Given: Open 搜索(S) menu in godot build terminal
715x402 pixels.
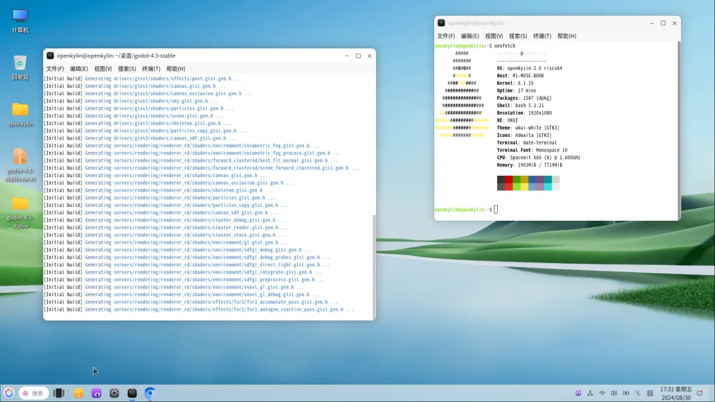Looking at the screenshot, I should [126, 69].
